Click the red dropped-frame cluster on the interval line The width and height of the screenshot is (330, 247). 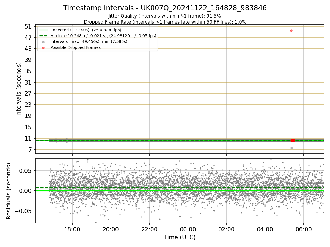point(293,140)
